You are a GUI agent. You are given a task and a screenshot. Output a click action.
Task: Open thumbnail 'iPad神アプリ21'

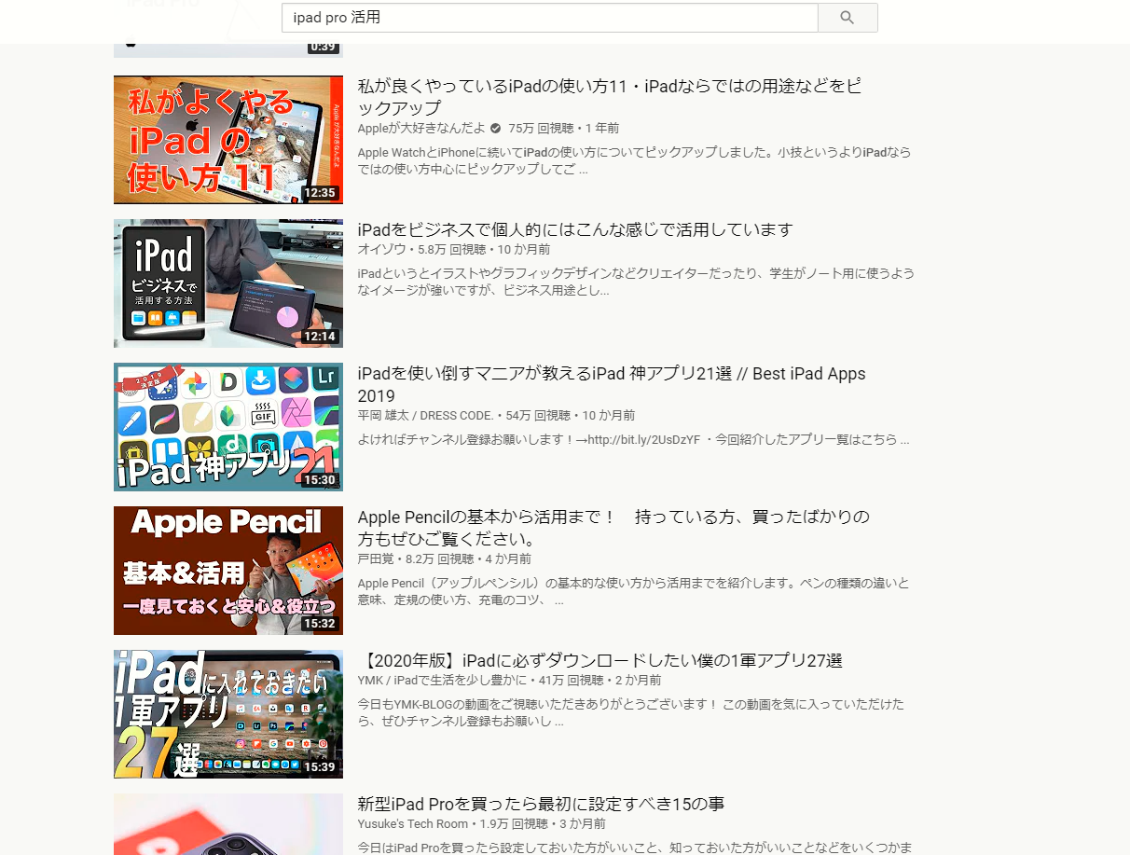pyautogui.click(x=228, y=427)
